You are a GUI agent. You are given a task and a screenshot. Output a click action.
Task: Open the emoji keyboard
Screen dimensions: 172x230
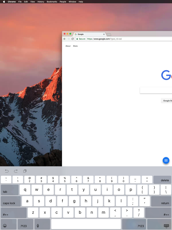pos(9,224)
